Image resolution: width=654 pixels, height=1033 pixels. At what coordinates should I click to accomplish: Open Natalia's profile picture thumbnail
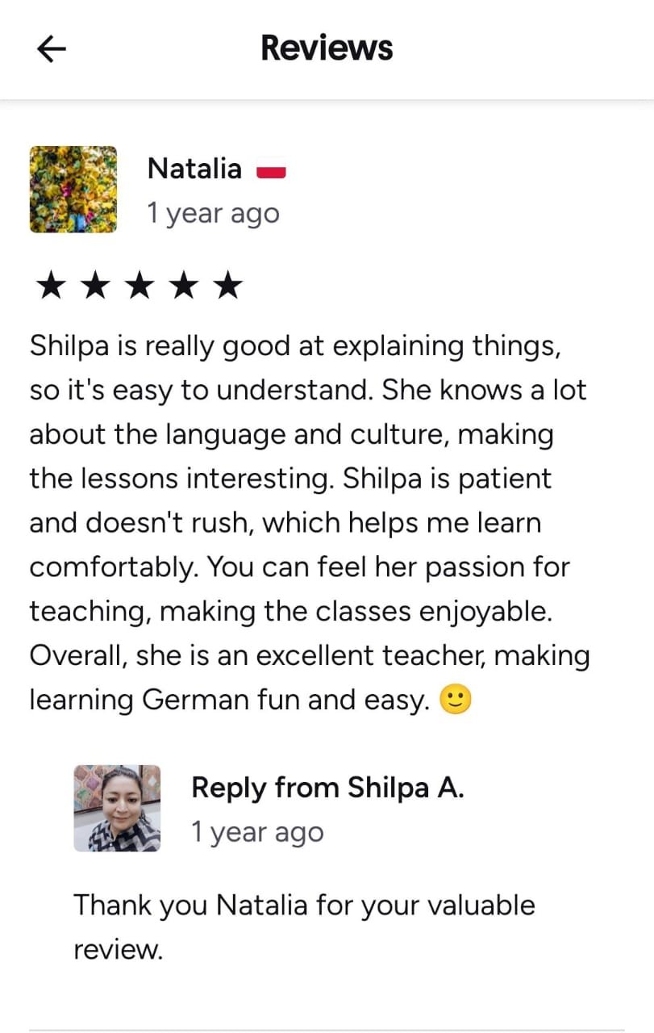coord(73,190)
